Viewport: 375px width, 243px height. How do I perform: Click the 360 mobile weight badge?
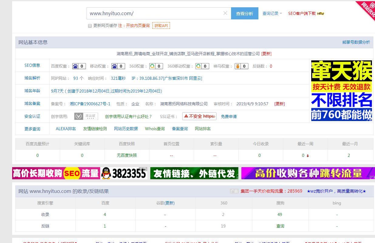click(202, 66)
